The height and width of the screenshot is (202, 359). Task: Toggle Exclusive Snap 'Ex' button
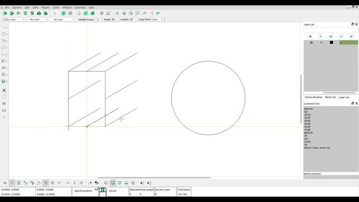tap(5, 183)
